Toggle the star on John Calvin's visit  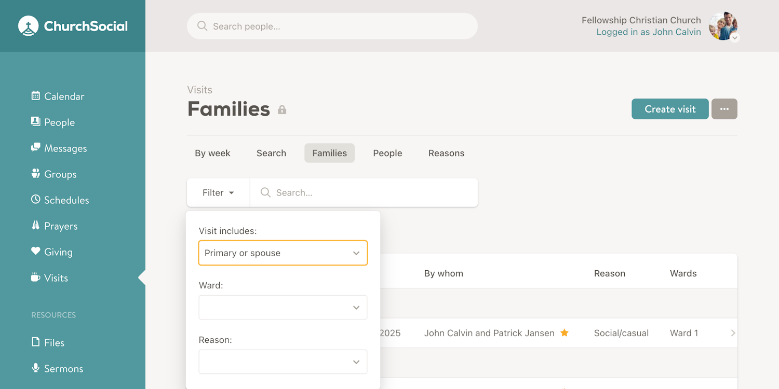[564, 332]
